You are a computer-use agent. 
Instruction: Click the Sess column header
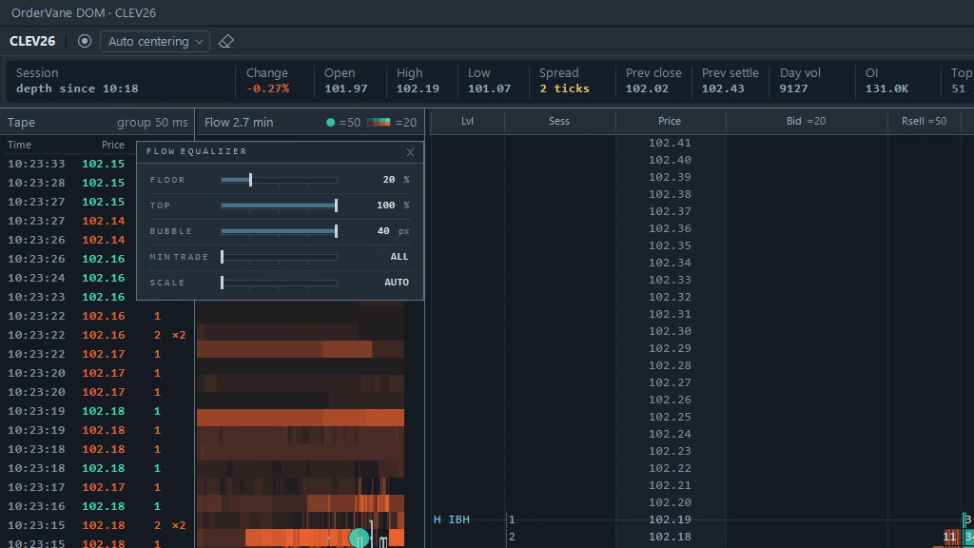(559, 121)
